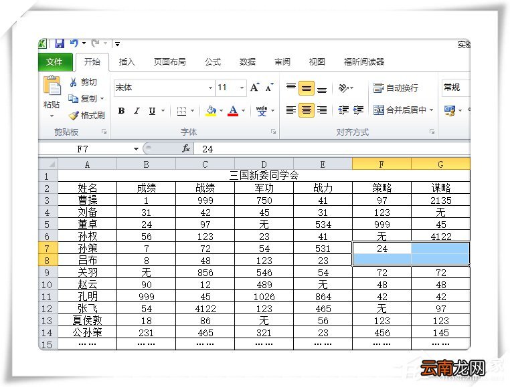Click the align text right icon

(x=322, y=110)
